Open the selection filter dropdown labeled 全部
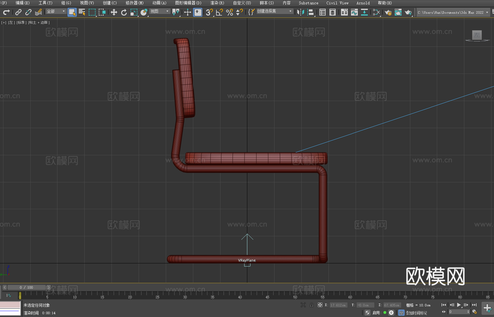Screen dimensions: 494x317 [56, 11]
